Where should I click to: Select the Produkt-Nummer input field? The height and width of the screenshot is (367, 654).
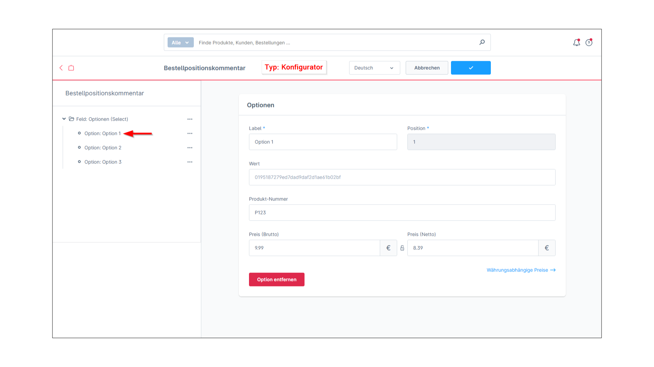pos(402,212)
